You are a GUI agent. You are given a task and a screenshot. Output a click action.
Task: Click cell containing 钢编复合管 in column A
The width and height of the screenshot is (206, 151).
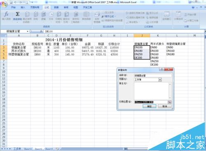click(19, 48)
